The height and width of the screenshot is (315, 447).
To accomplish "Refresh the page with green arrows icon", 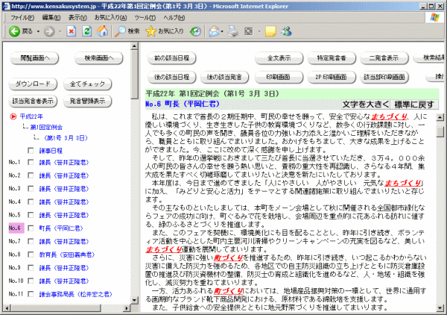I will pos(86,31).
